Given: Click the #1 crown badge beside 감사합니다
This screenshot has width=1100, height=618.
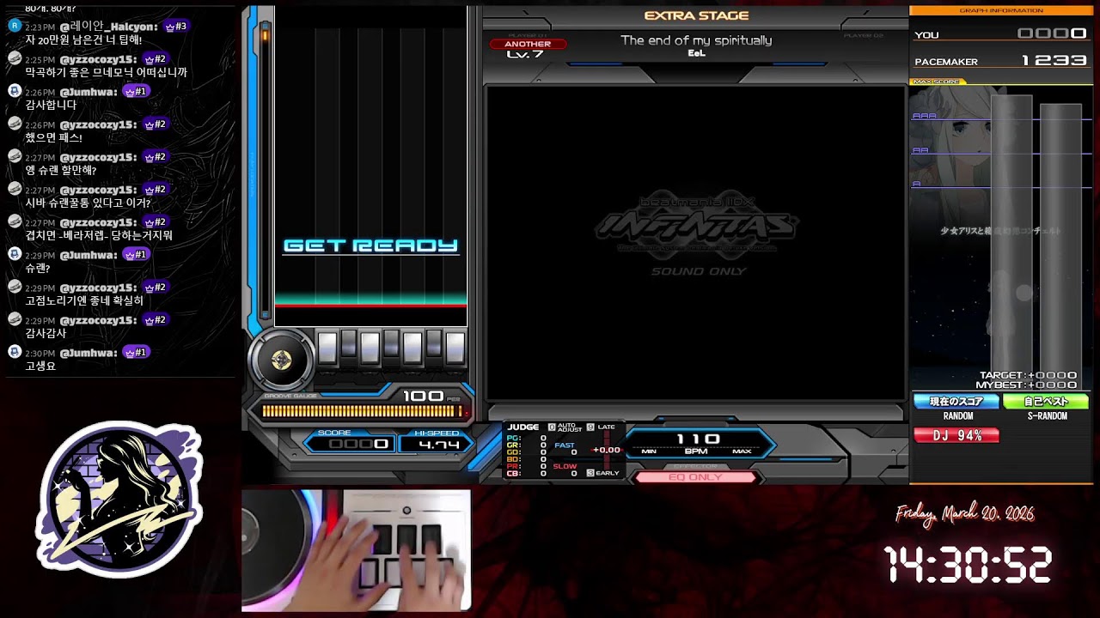Looking at the screenshot, I should point(137,92).
